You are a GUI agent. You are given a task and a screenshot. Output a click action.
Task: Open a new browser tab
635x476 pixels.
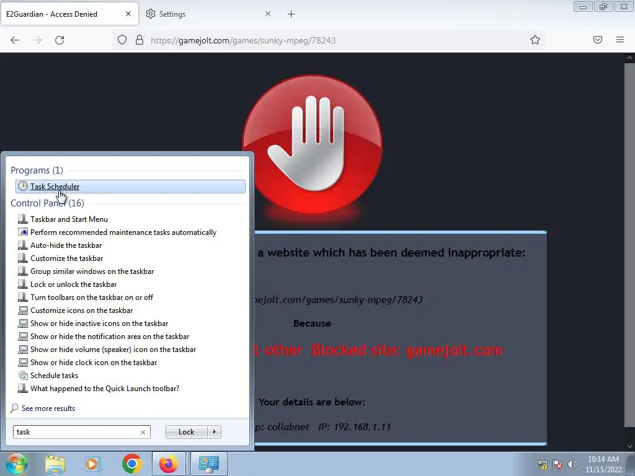(x=291, y=14)
